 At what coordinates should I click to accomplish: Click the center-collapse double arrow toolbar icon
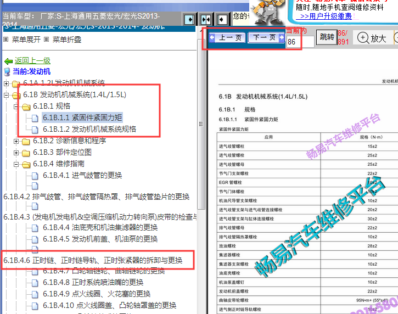[206, 19]
